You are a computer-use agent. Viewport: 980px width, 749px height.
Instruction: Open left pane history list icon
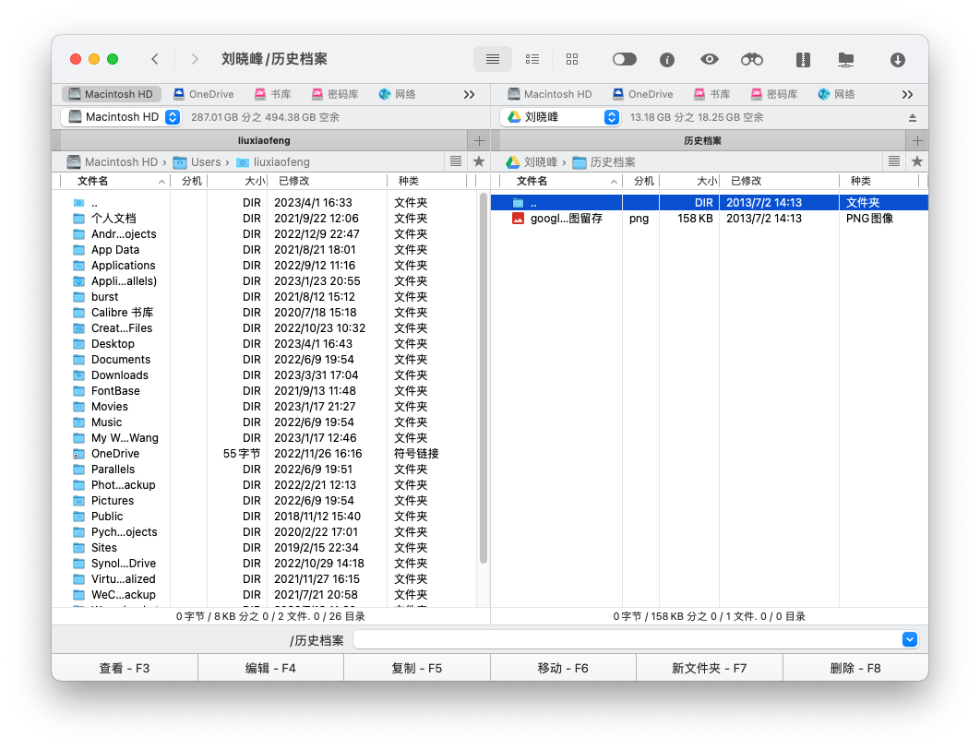pos(456,161)
